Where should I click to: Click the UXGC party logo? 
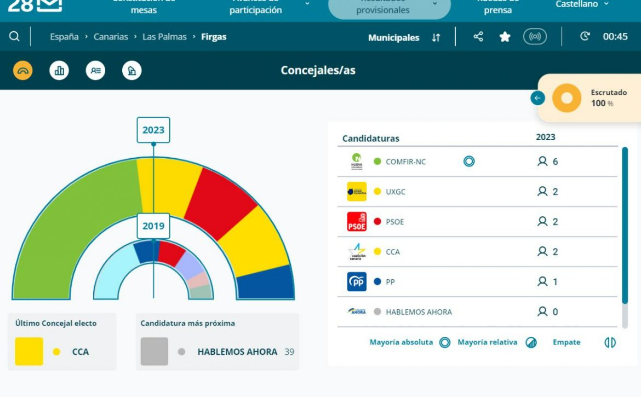pos(357,192)
